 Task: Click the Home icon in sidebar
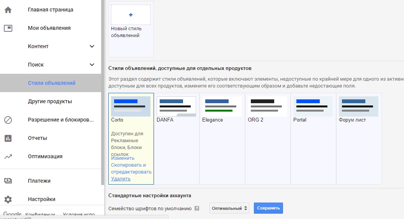click(x=8, y=10)
